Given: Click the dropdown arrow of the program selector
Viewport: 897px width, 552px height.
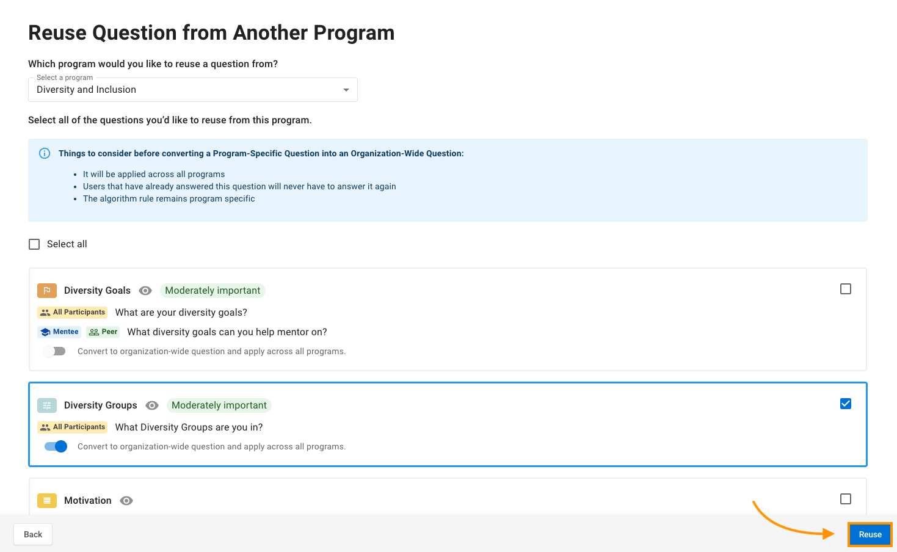Looking at the screenshot, I should (346, 90).
